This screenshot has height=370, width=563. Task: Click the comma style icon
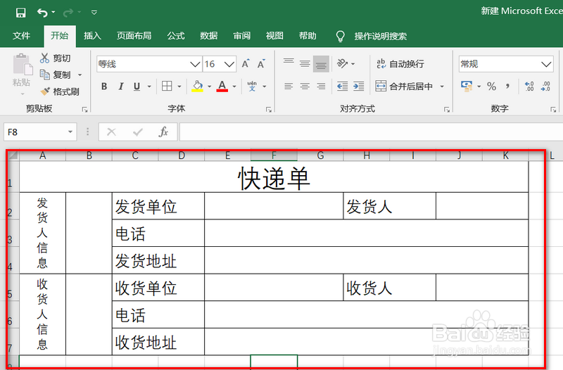(507, 86)
